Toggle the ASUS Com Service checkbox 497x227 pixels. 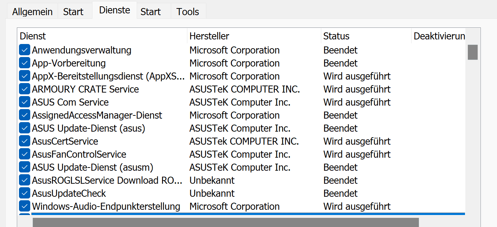(24, 102)
